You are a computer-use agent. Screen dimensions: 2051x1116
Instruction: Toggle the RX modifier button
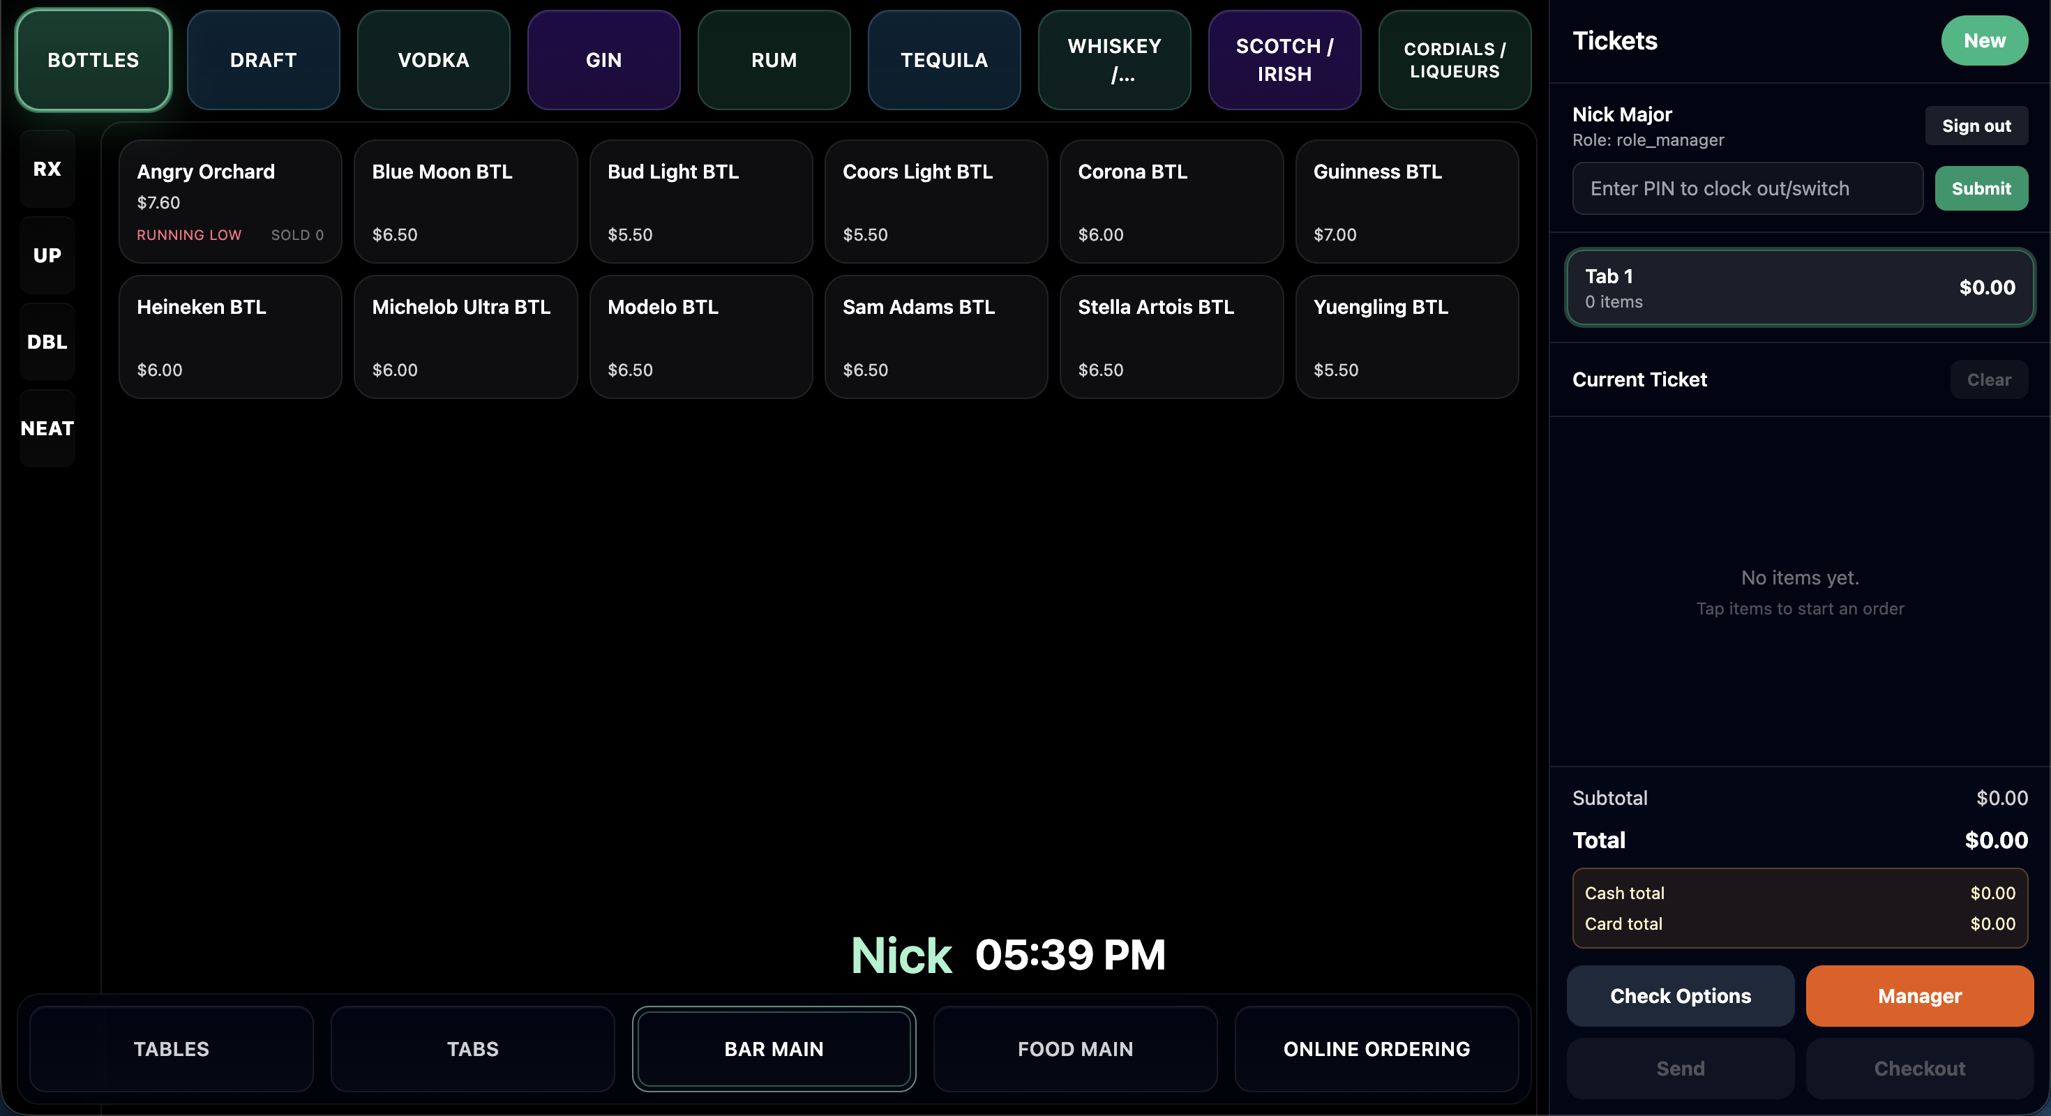pyautogui.click(x=47, y=169)
